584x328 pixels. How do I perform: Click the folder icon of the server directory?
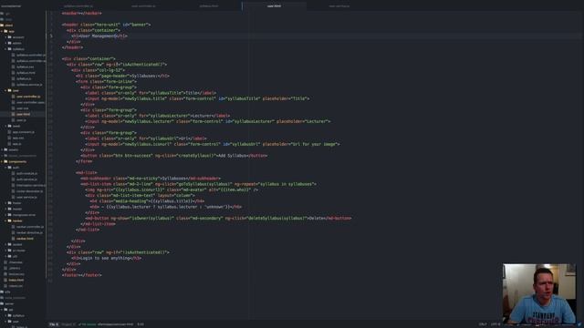pyautogui.click(x=2, y=303)
